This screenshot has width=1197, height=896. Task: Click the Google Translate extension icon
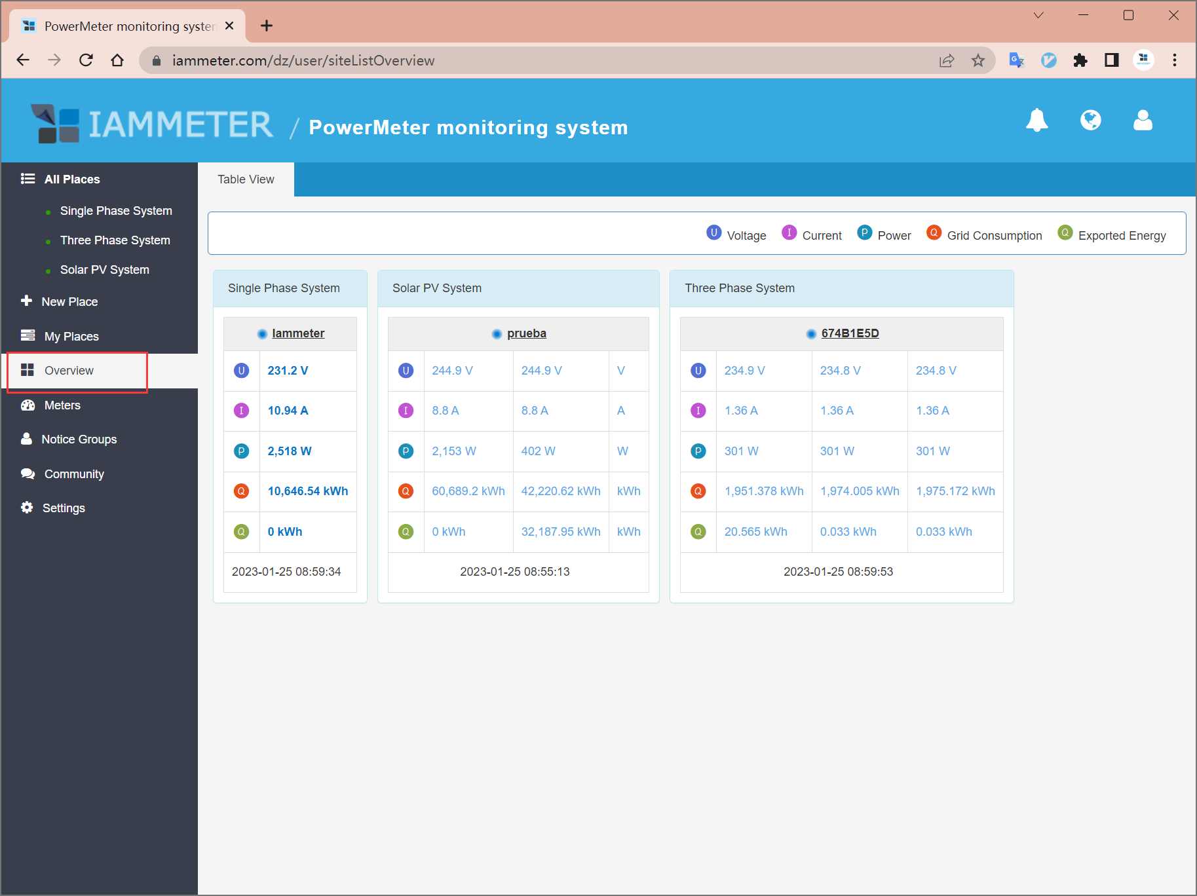click(x=1017, y=60)
